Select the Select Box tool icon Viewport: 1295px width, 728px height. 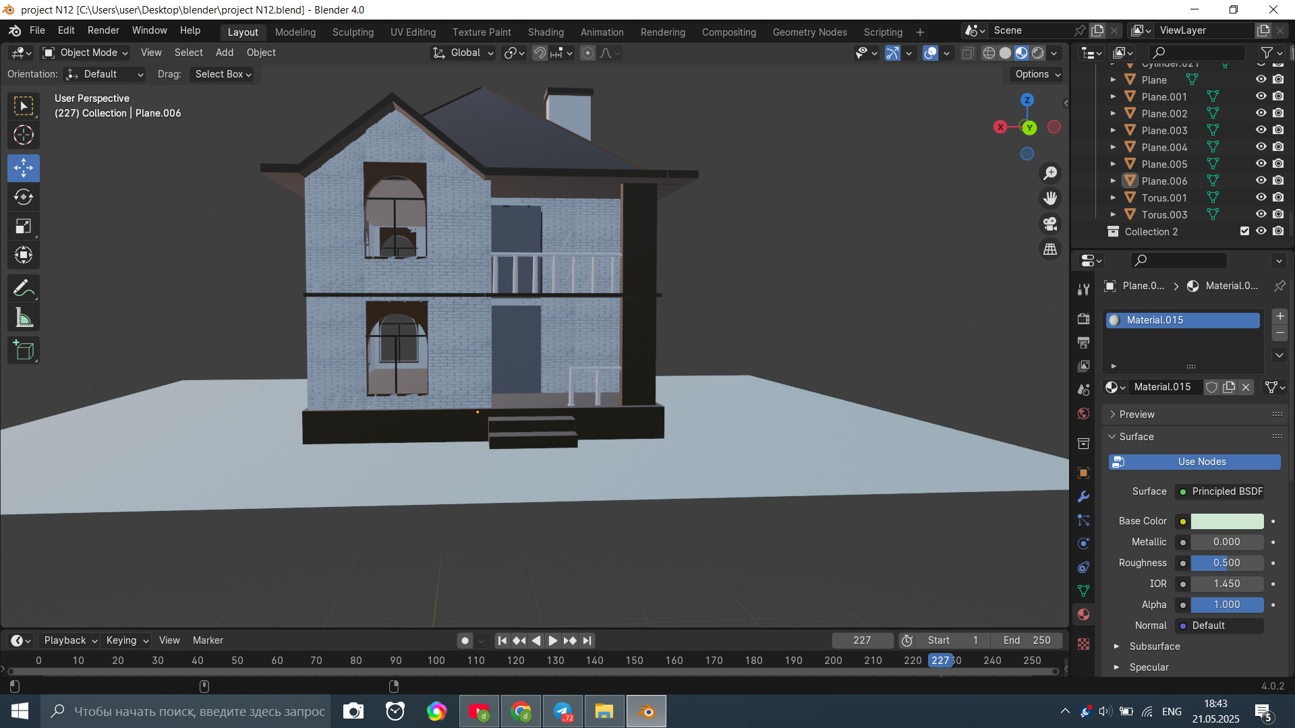[x=24, y=106]
